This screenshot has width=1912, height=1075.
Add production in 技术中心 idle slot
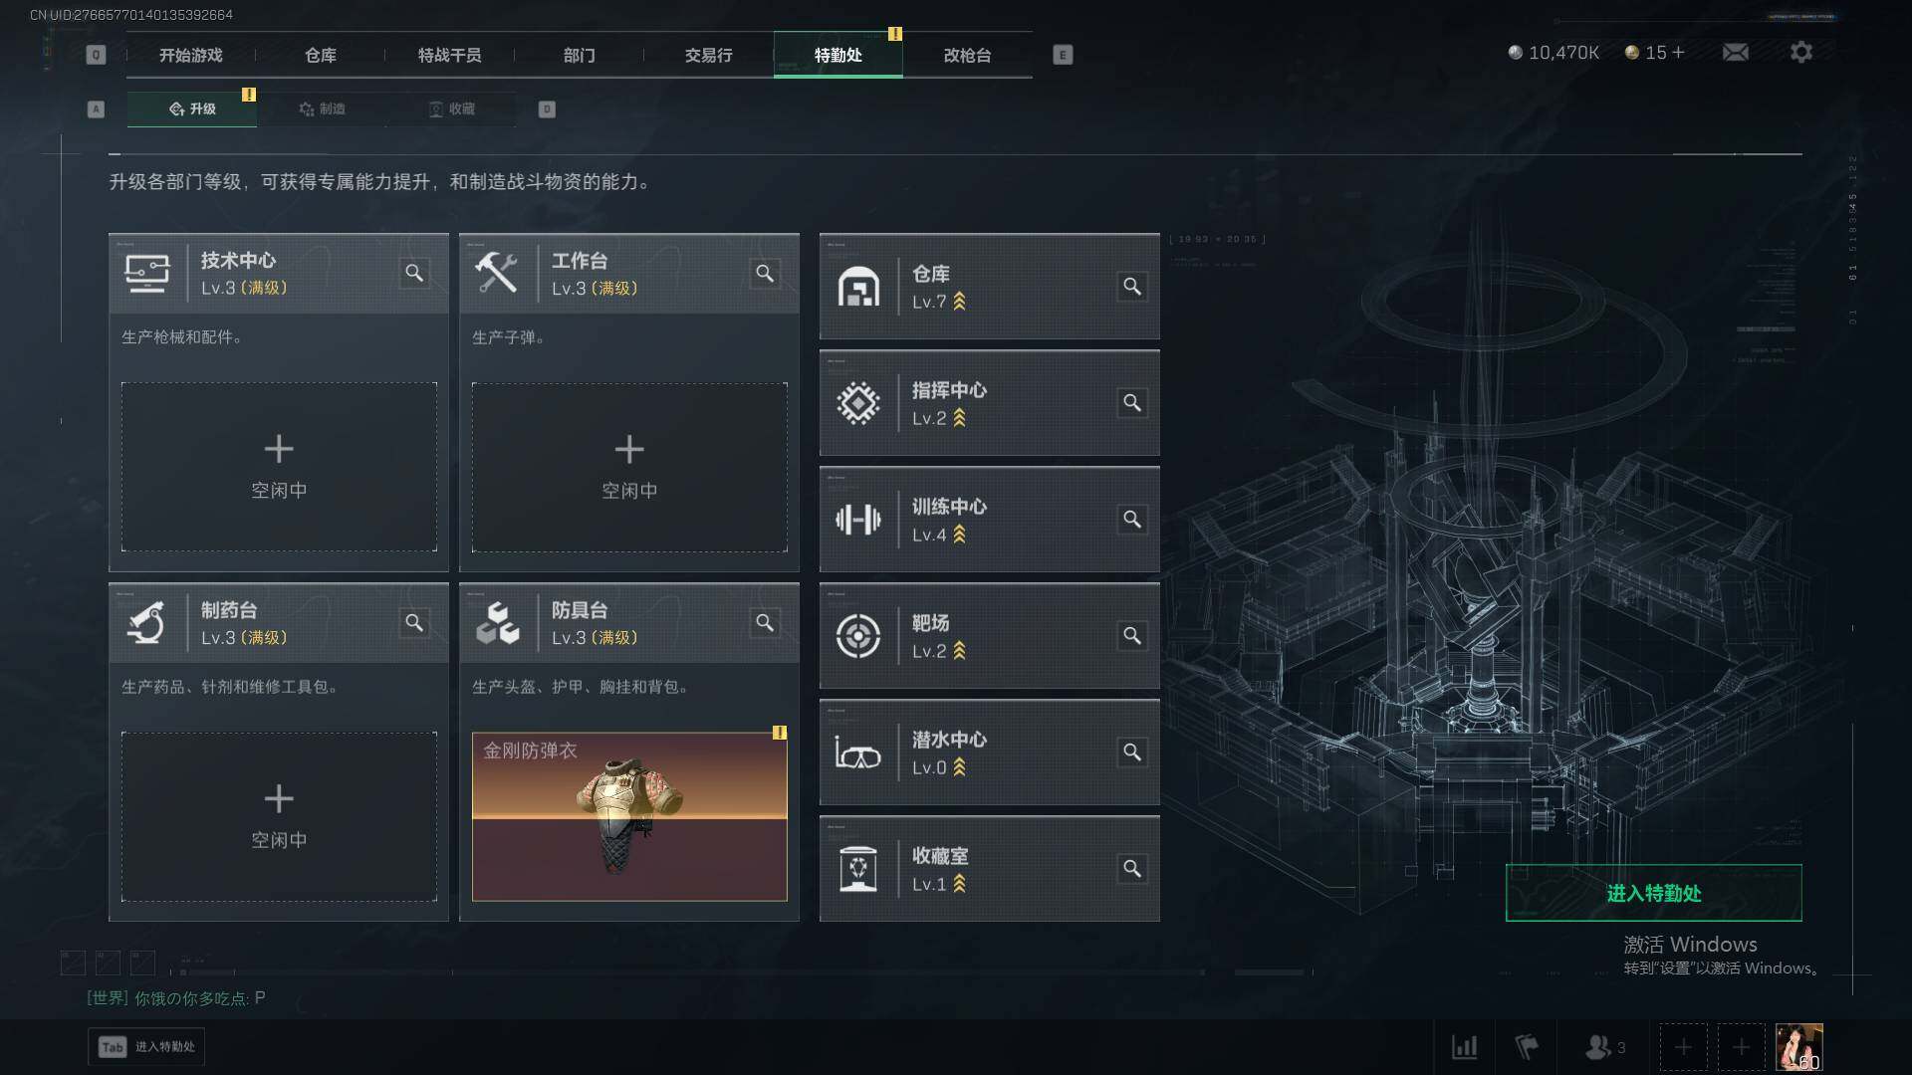279,467
